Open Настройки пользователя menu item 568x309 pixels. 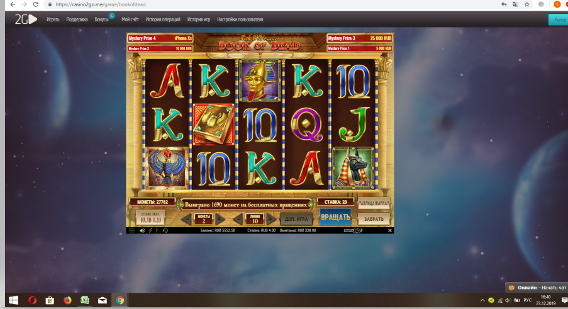click(x=240, y=20)
